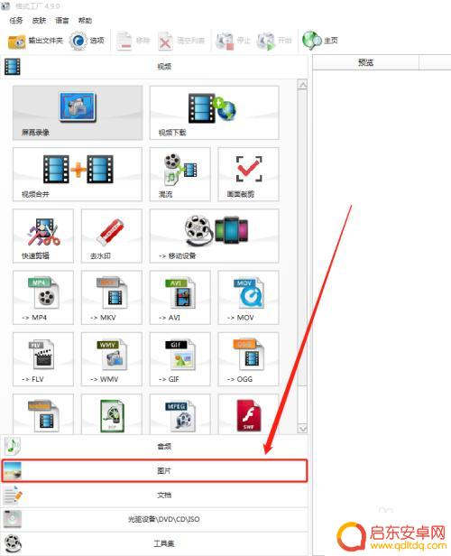Open the Task (任务) menu

pos(16,21)
